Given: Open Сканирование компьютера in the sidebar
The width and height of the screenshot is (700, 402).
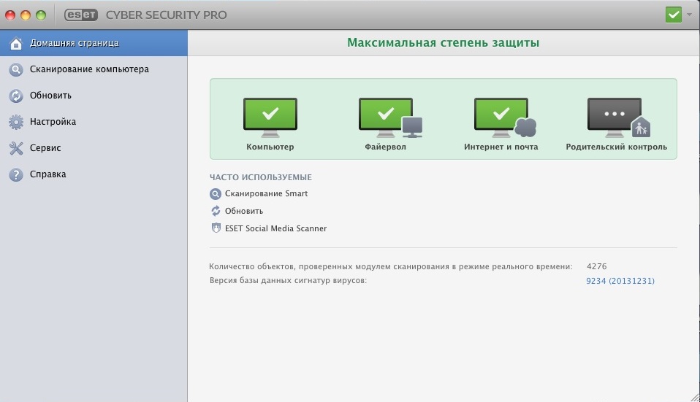Looking at the screenshot, I should tap(94, 69).
